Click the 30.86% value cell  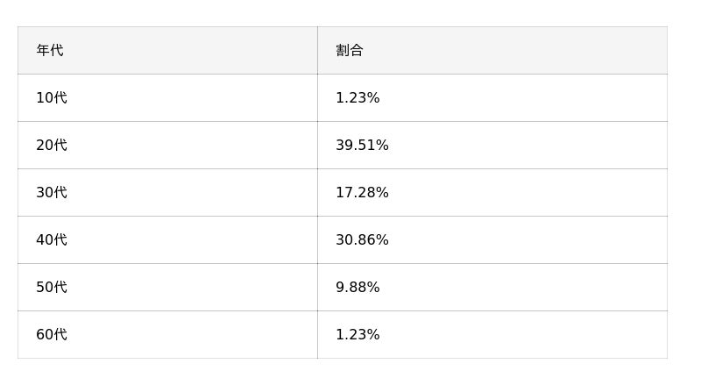pyautogui.click(x=362, y=240)
